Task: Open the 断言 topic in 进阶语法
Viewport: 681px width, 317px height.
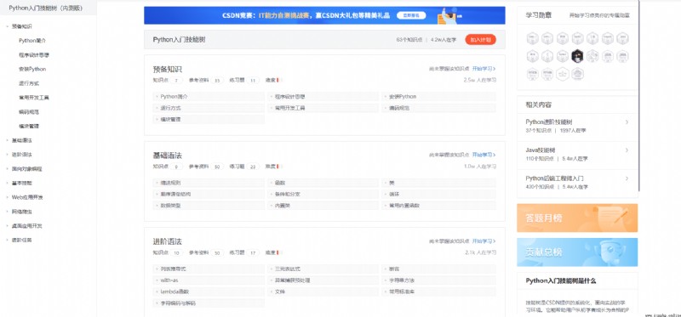Action: 438,269
